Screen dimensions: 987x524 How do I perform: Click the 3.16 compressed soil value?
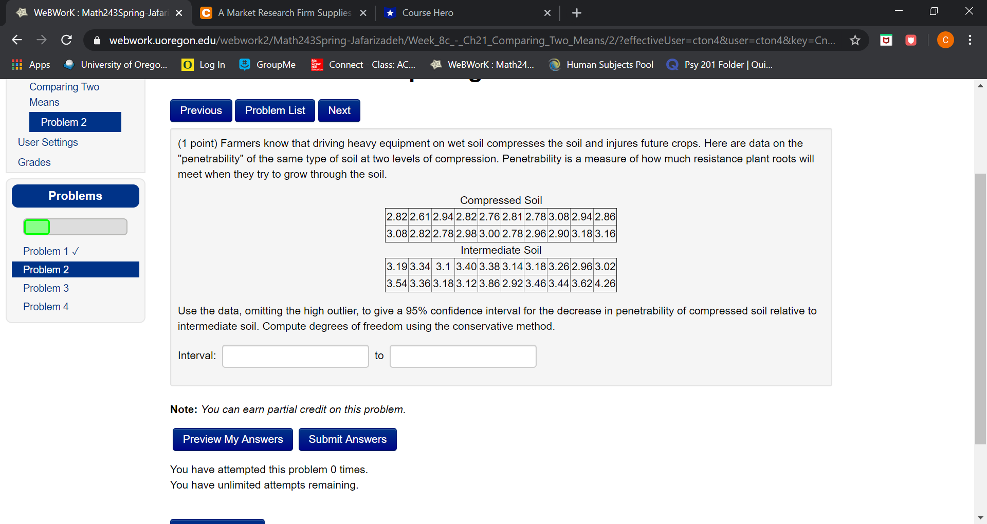(x=605, y=234)
